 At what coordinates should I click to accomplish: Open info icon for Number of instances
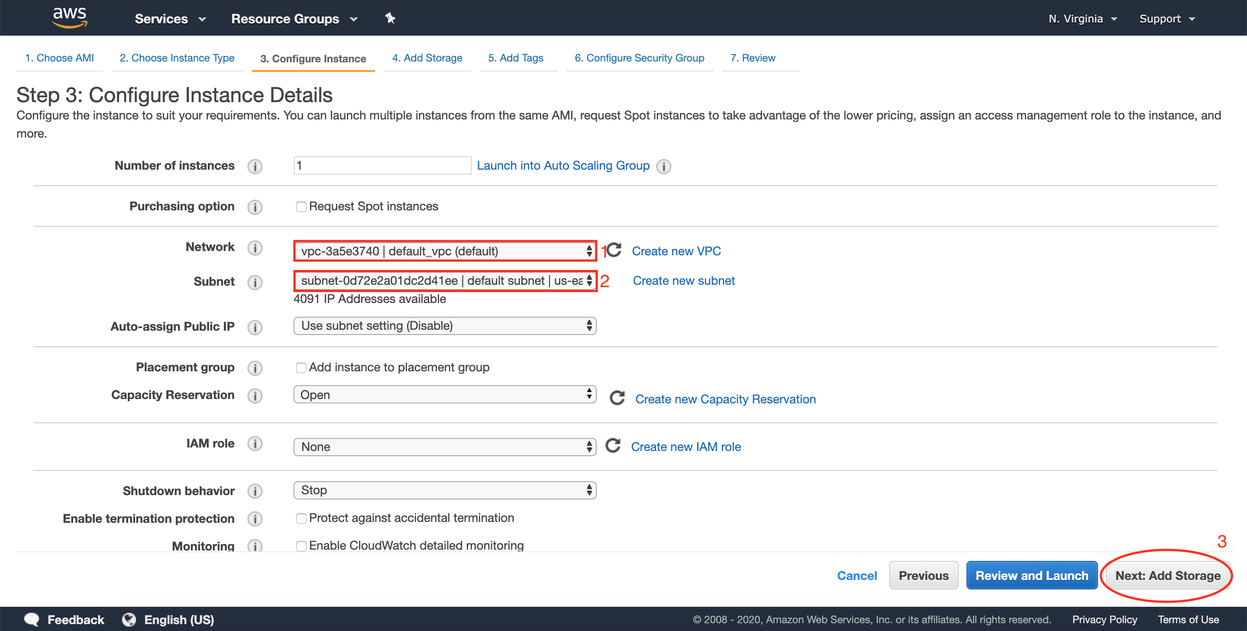[255, 167]
